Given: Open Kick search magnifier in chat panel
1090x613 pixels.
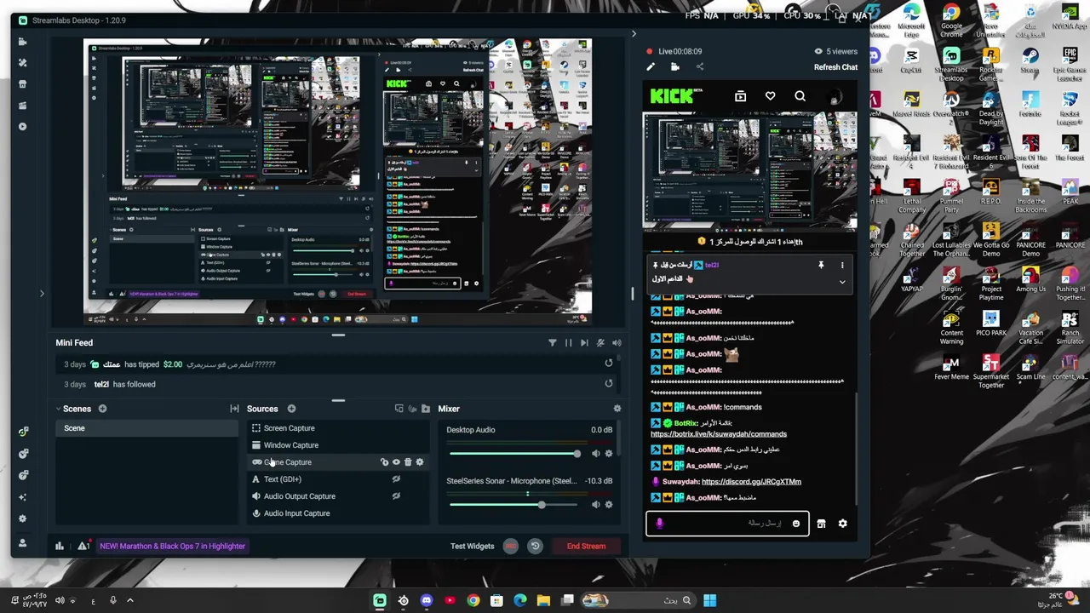Looking at the screenshot, I should (x=800, y=96).
